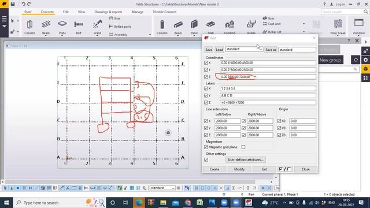This screenshot has height=208, width=370.
Task: Open the main hamburger menu
Action: 4,19
